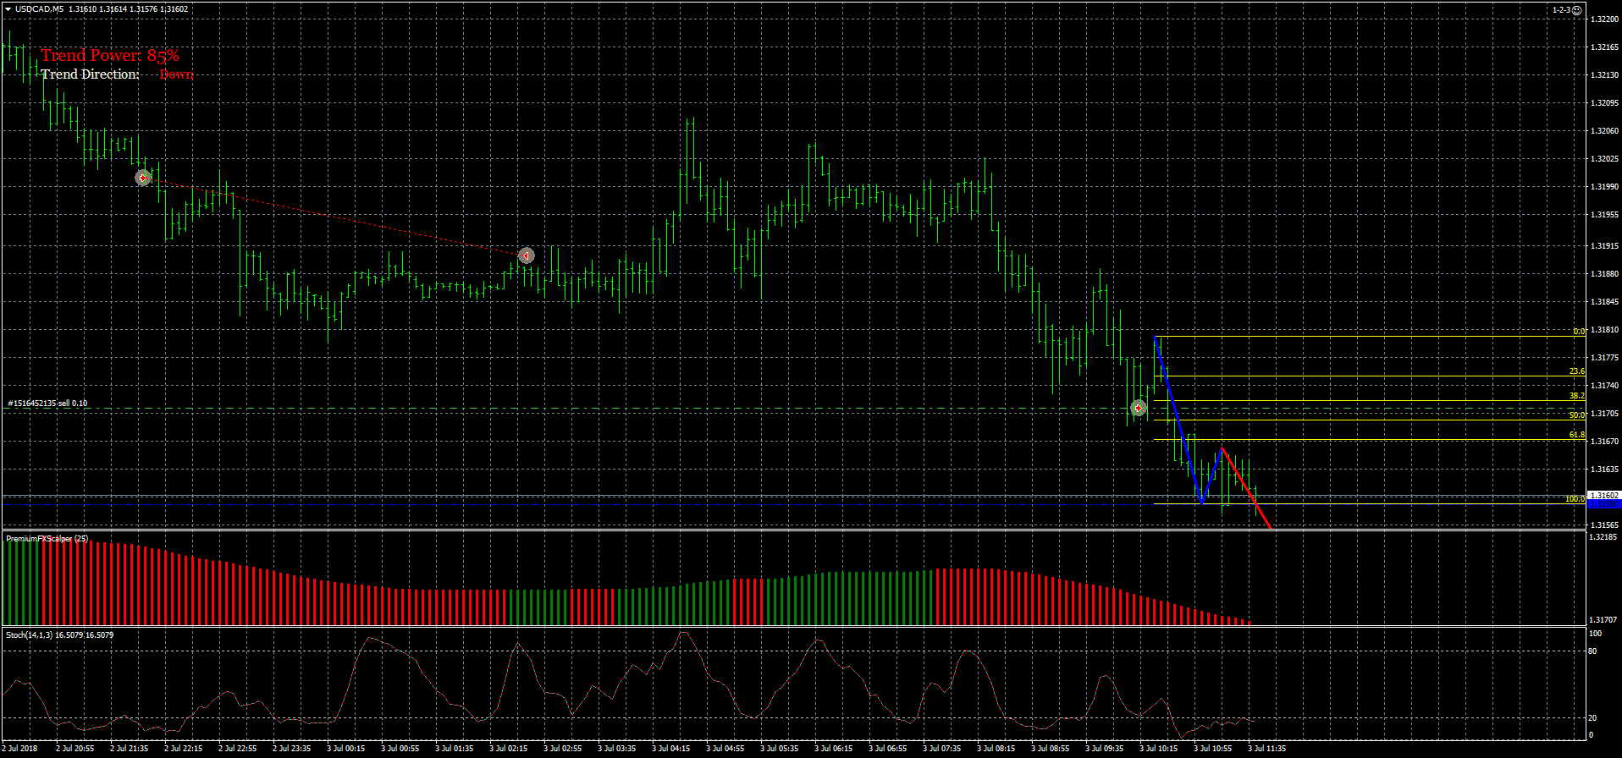Viewport: 1622px width, 758px height.
Task: Select the red downward projection line
Action: (1246, 488)
